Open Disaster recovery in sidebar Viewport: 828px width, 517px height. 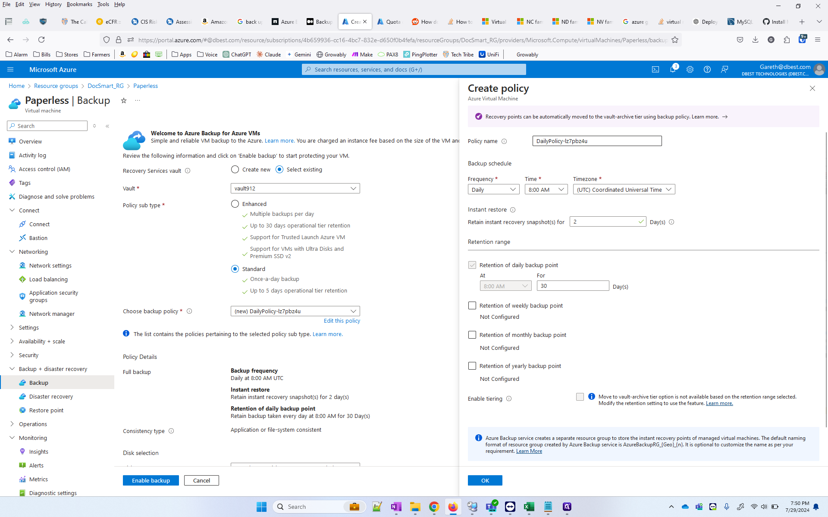51,396
